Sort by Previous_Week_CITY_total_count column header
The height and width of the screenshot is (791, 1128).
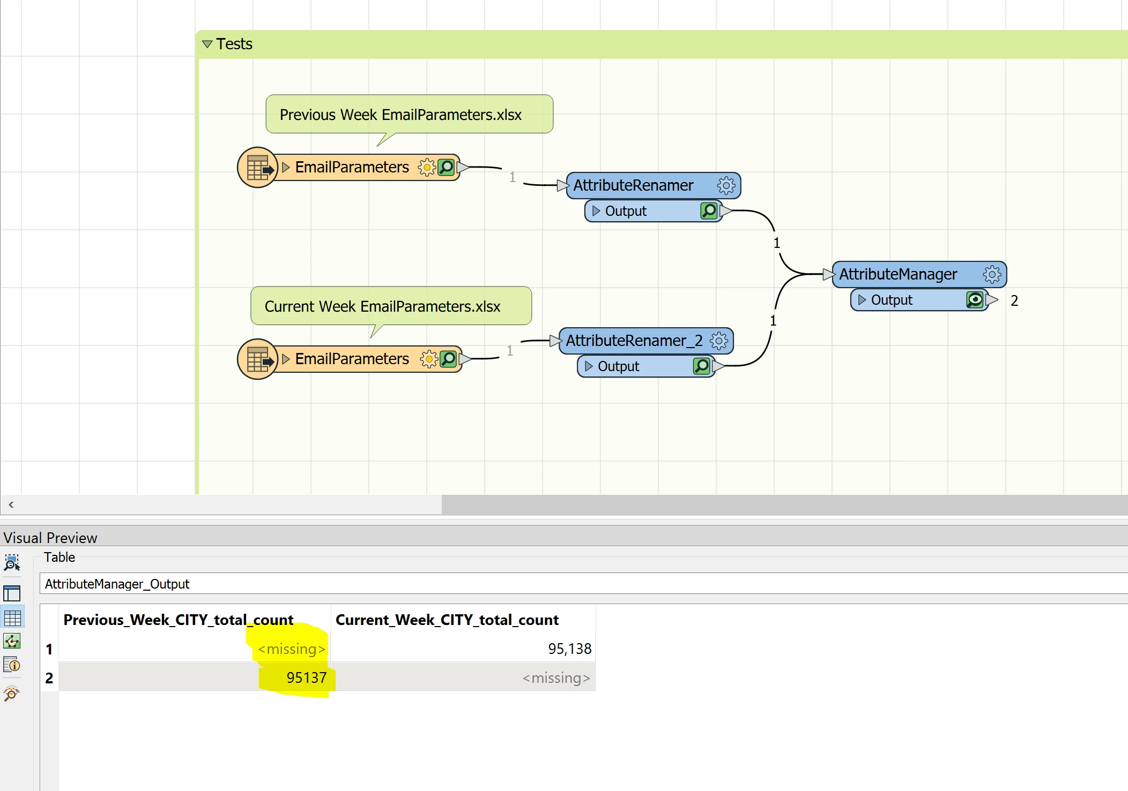(x=179, y=620)
